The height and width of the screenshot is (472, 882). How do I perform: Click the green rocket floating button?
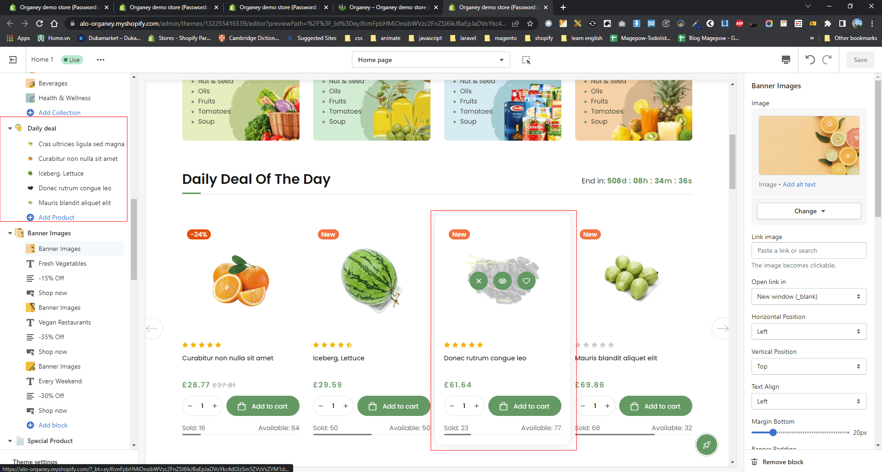pos(707,444)
